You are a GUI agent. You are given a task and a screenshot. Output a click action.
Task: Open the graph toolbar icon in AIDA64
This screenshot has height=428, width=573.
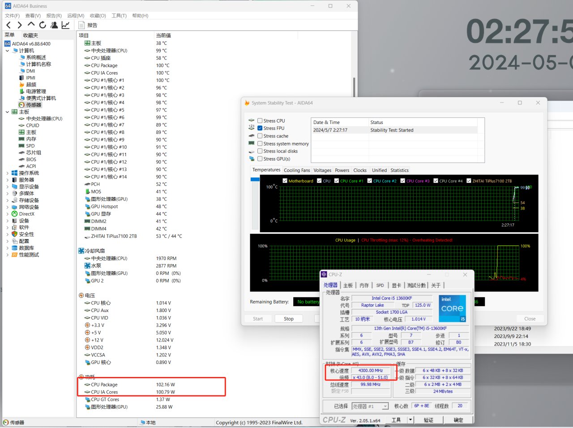pos(65,25)
